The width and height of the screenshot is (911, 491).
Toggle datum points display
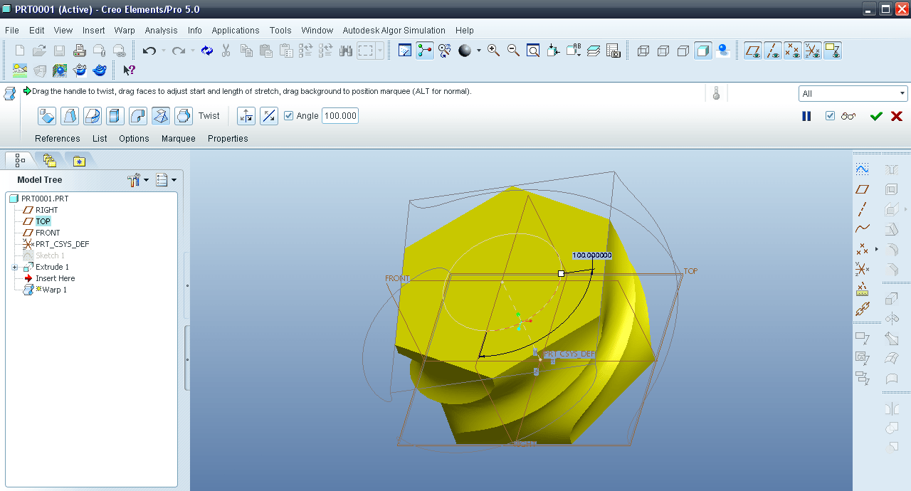point(793,51)
